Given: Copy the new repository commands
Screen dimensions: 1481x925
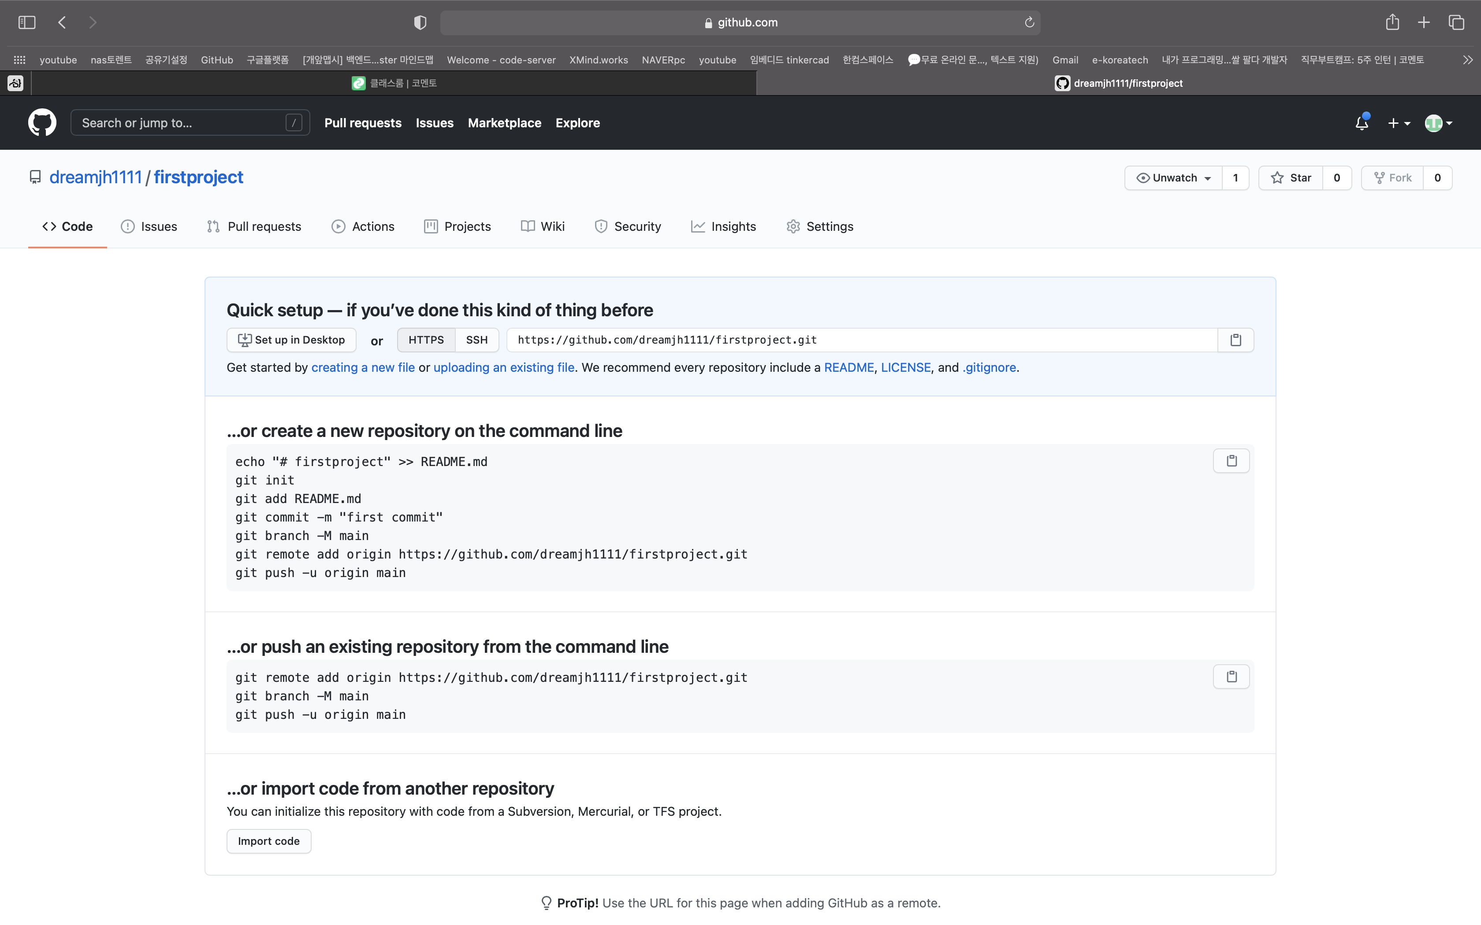Looking at the screenshot, I should pos(1232,461).
